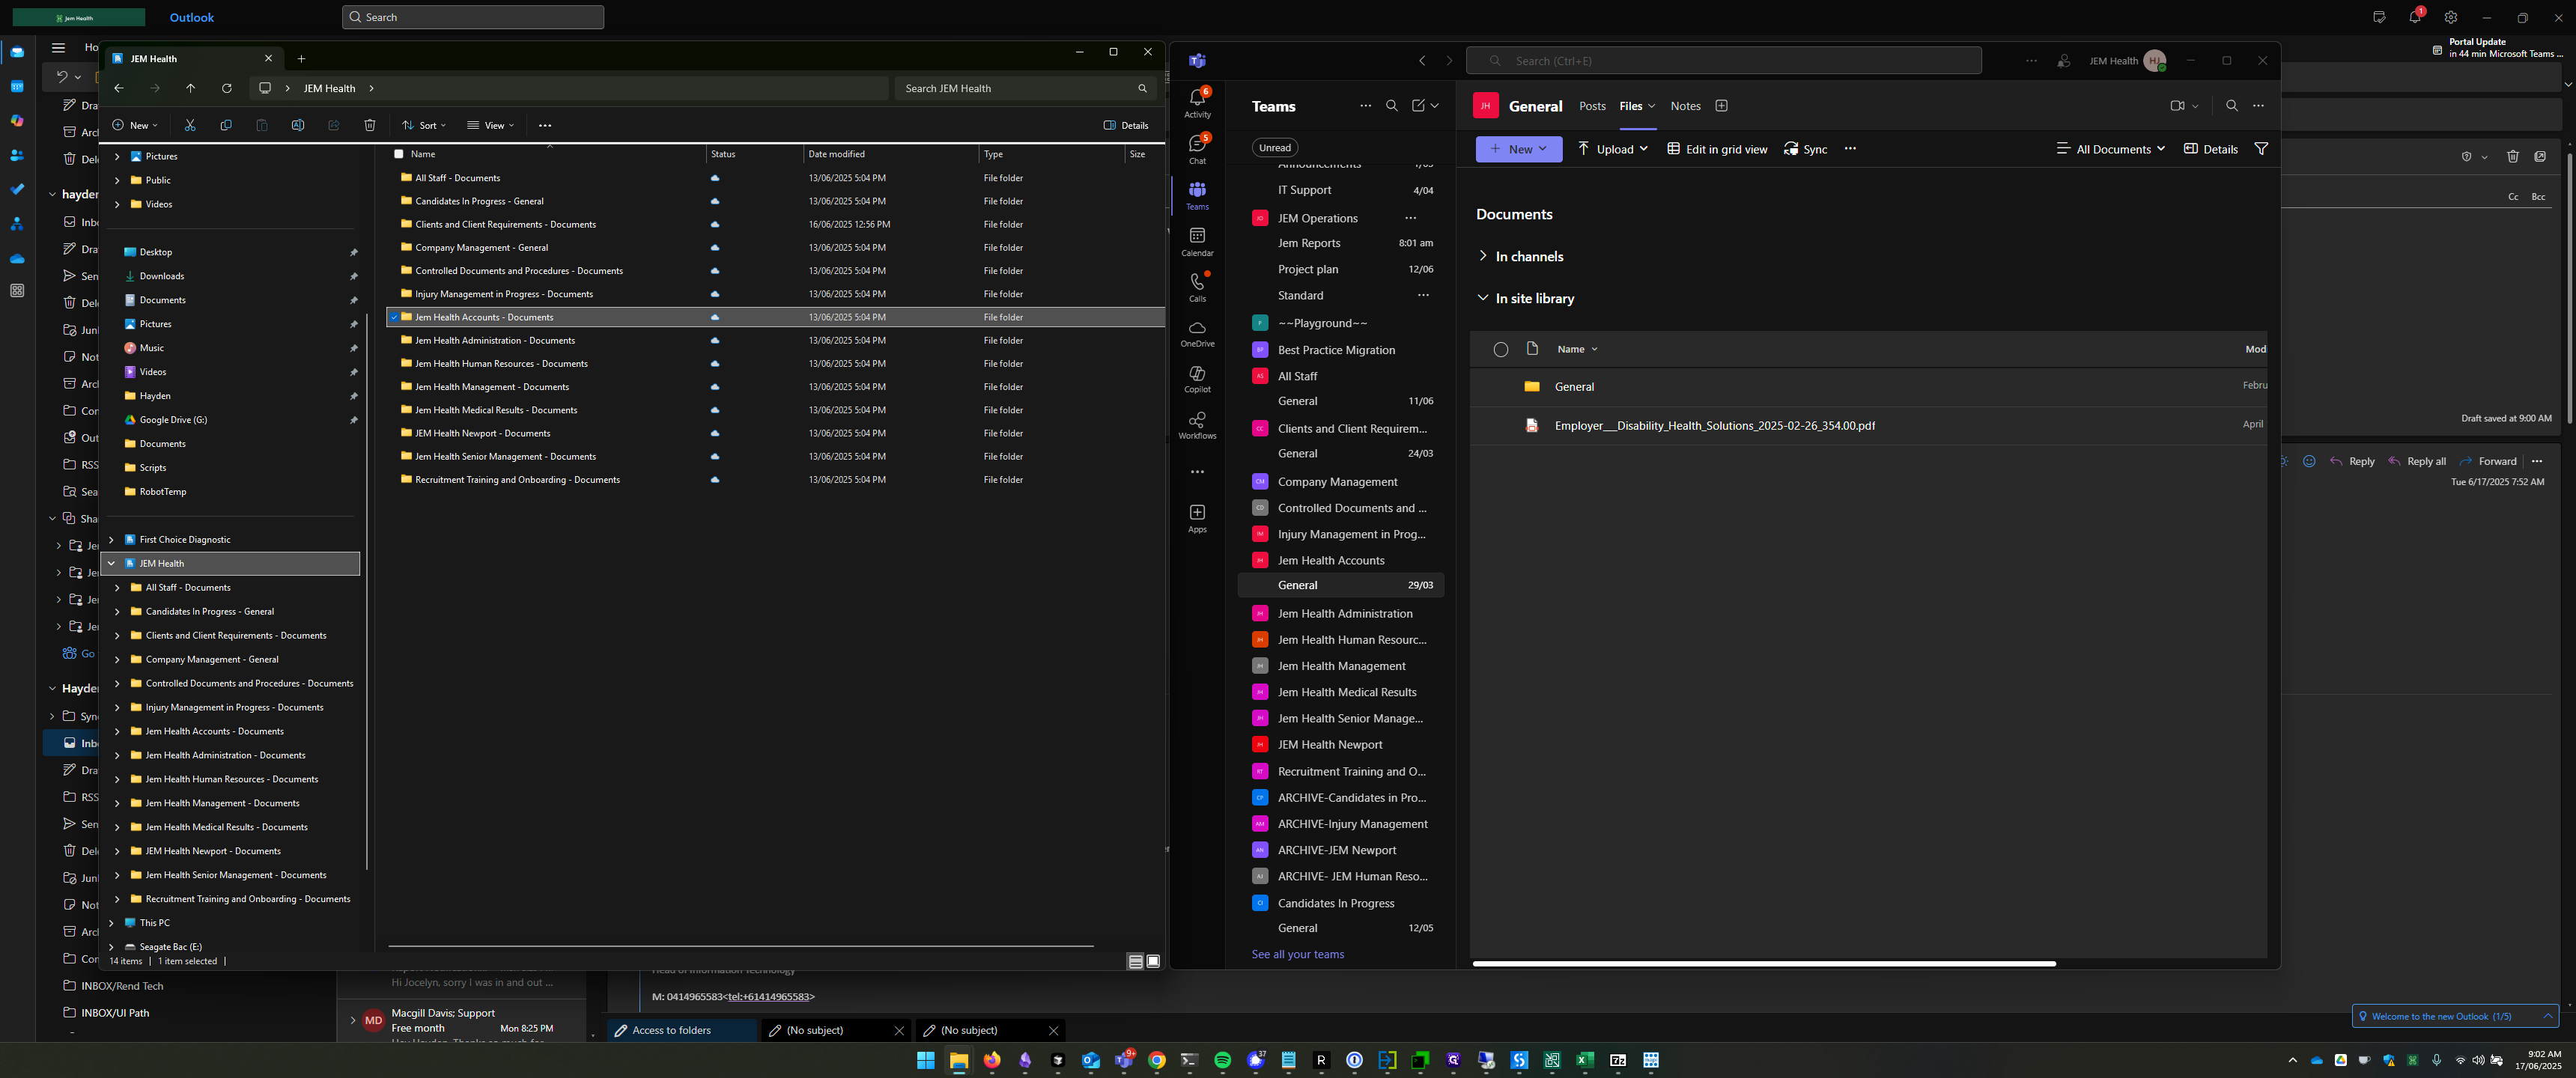
Task: Open Calendar in Teams sidebar
Action: (1197, 241)
